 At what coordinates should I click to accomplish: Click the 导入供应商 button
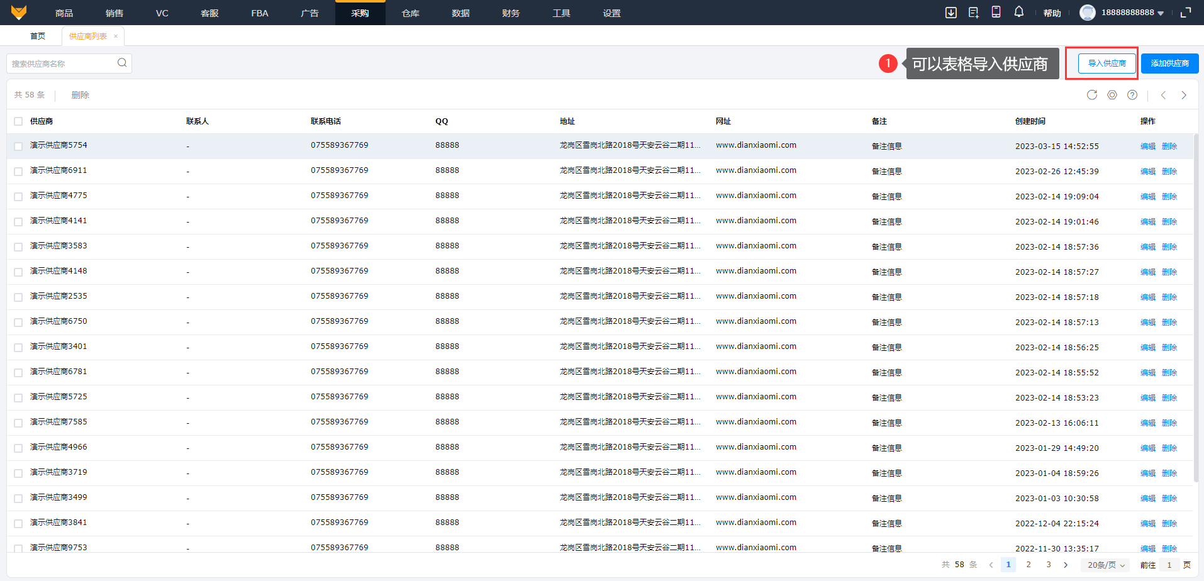[1106, 64]
